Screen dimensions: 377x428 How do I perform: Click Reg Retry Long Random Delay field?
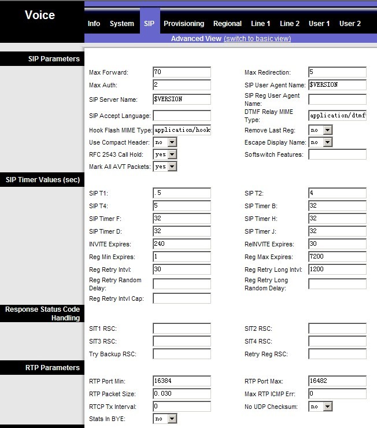338,284
